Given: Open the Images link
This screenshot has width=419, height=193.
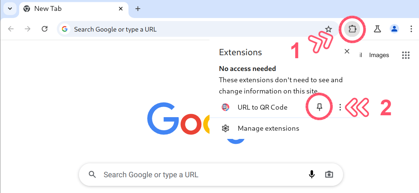Looking at the screenshot, I should [x=379, y=55].
